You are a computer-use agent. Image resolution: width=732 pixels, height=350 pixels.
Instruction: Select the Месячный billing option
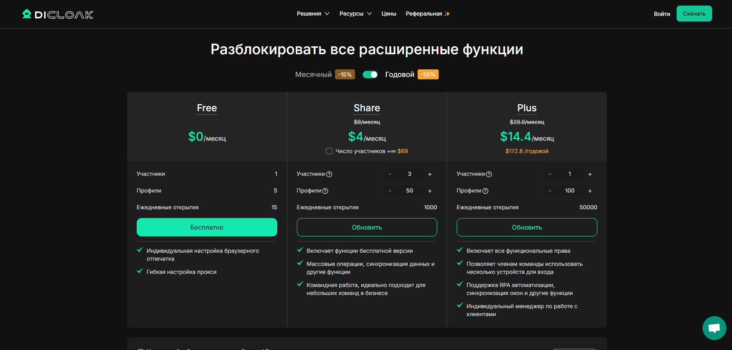point(313,75)
